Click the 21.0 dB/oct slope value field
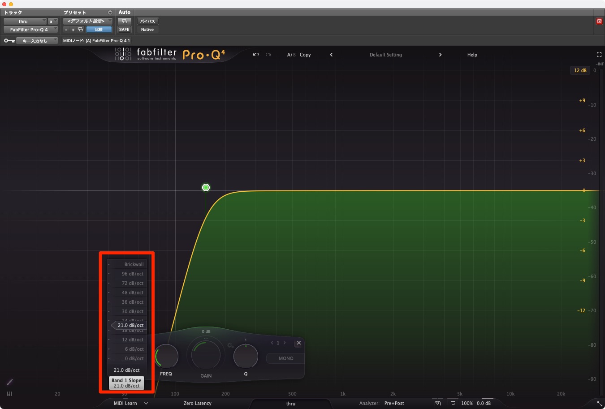This screenshot has height=409, width=605. tap(127, 370)
